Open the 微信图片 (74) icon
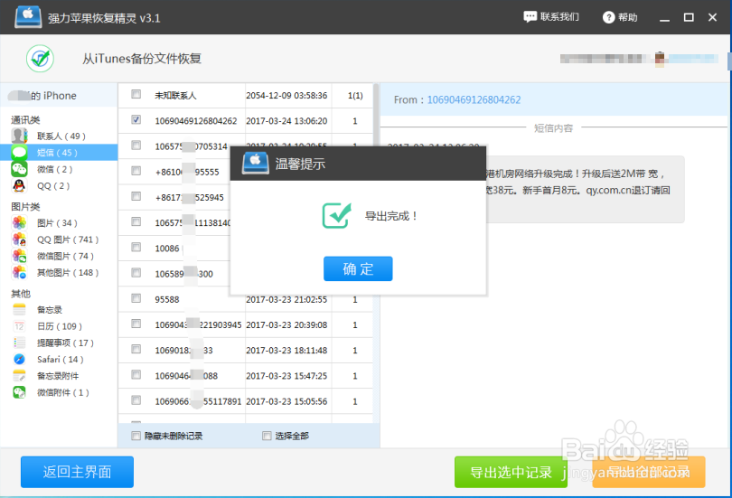The image size is (732, 498). click(x=19, y=256)
